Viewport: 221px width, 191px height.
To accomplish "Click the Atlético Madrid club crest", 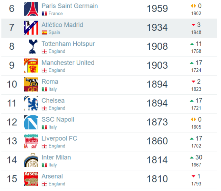I will [31, 28].
